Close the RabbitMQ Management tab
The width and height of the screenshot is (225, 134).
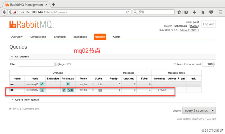click(46, 5)
